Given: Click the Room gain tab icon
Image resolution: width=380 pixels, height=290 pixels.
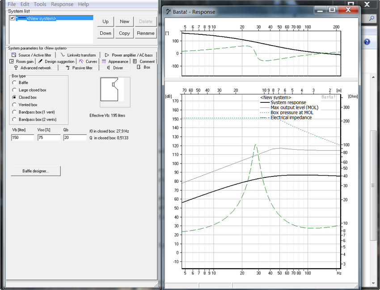Looking at the screenshot, I should (11, 61).
